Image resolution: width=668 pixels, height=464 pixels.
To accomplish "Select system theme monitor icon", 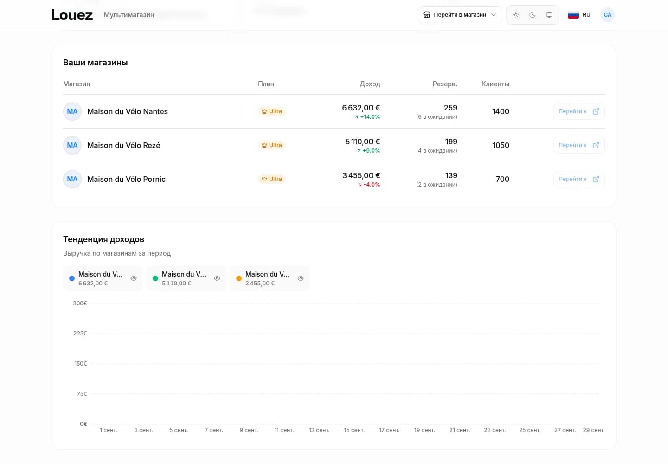I will click(549, 15).
